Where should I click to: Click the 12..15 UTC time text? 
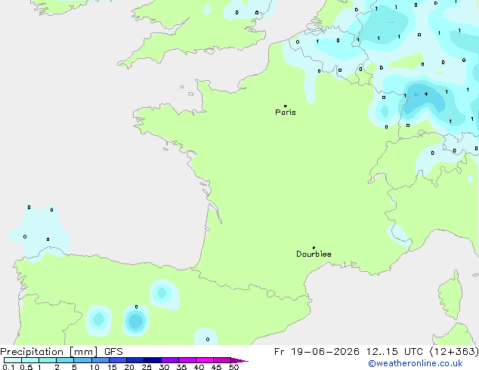(x=395, y=352)
